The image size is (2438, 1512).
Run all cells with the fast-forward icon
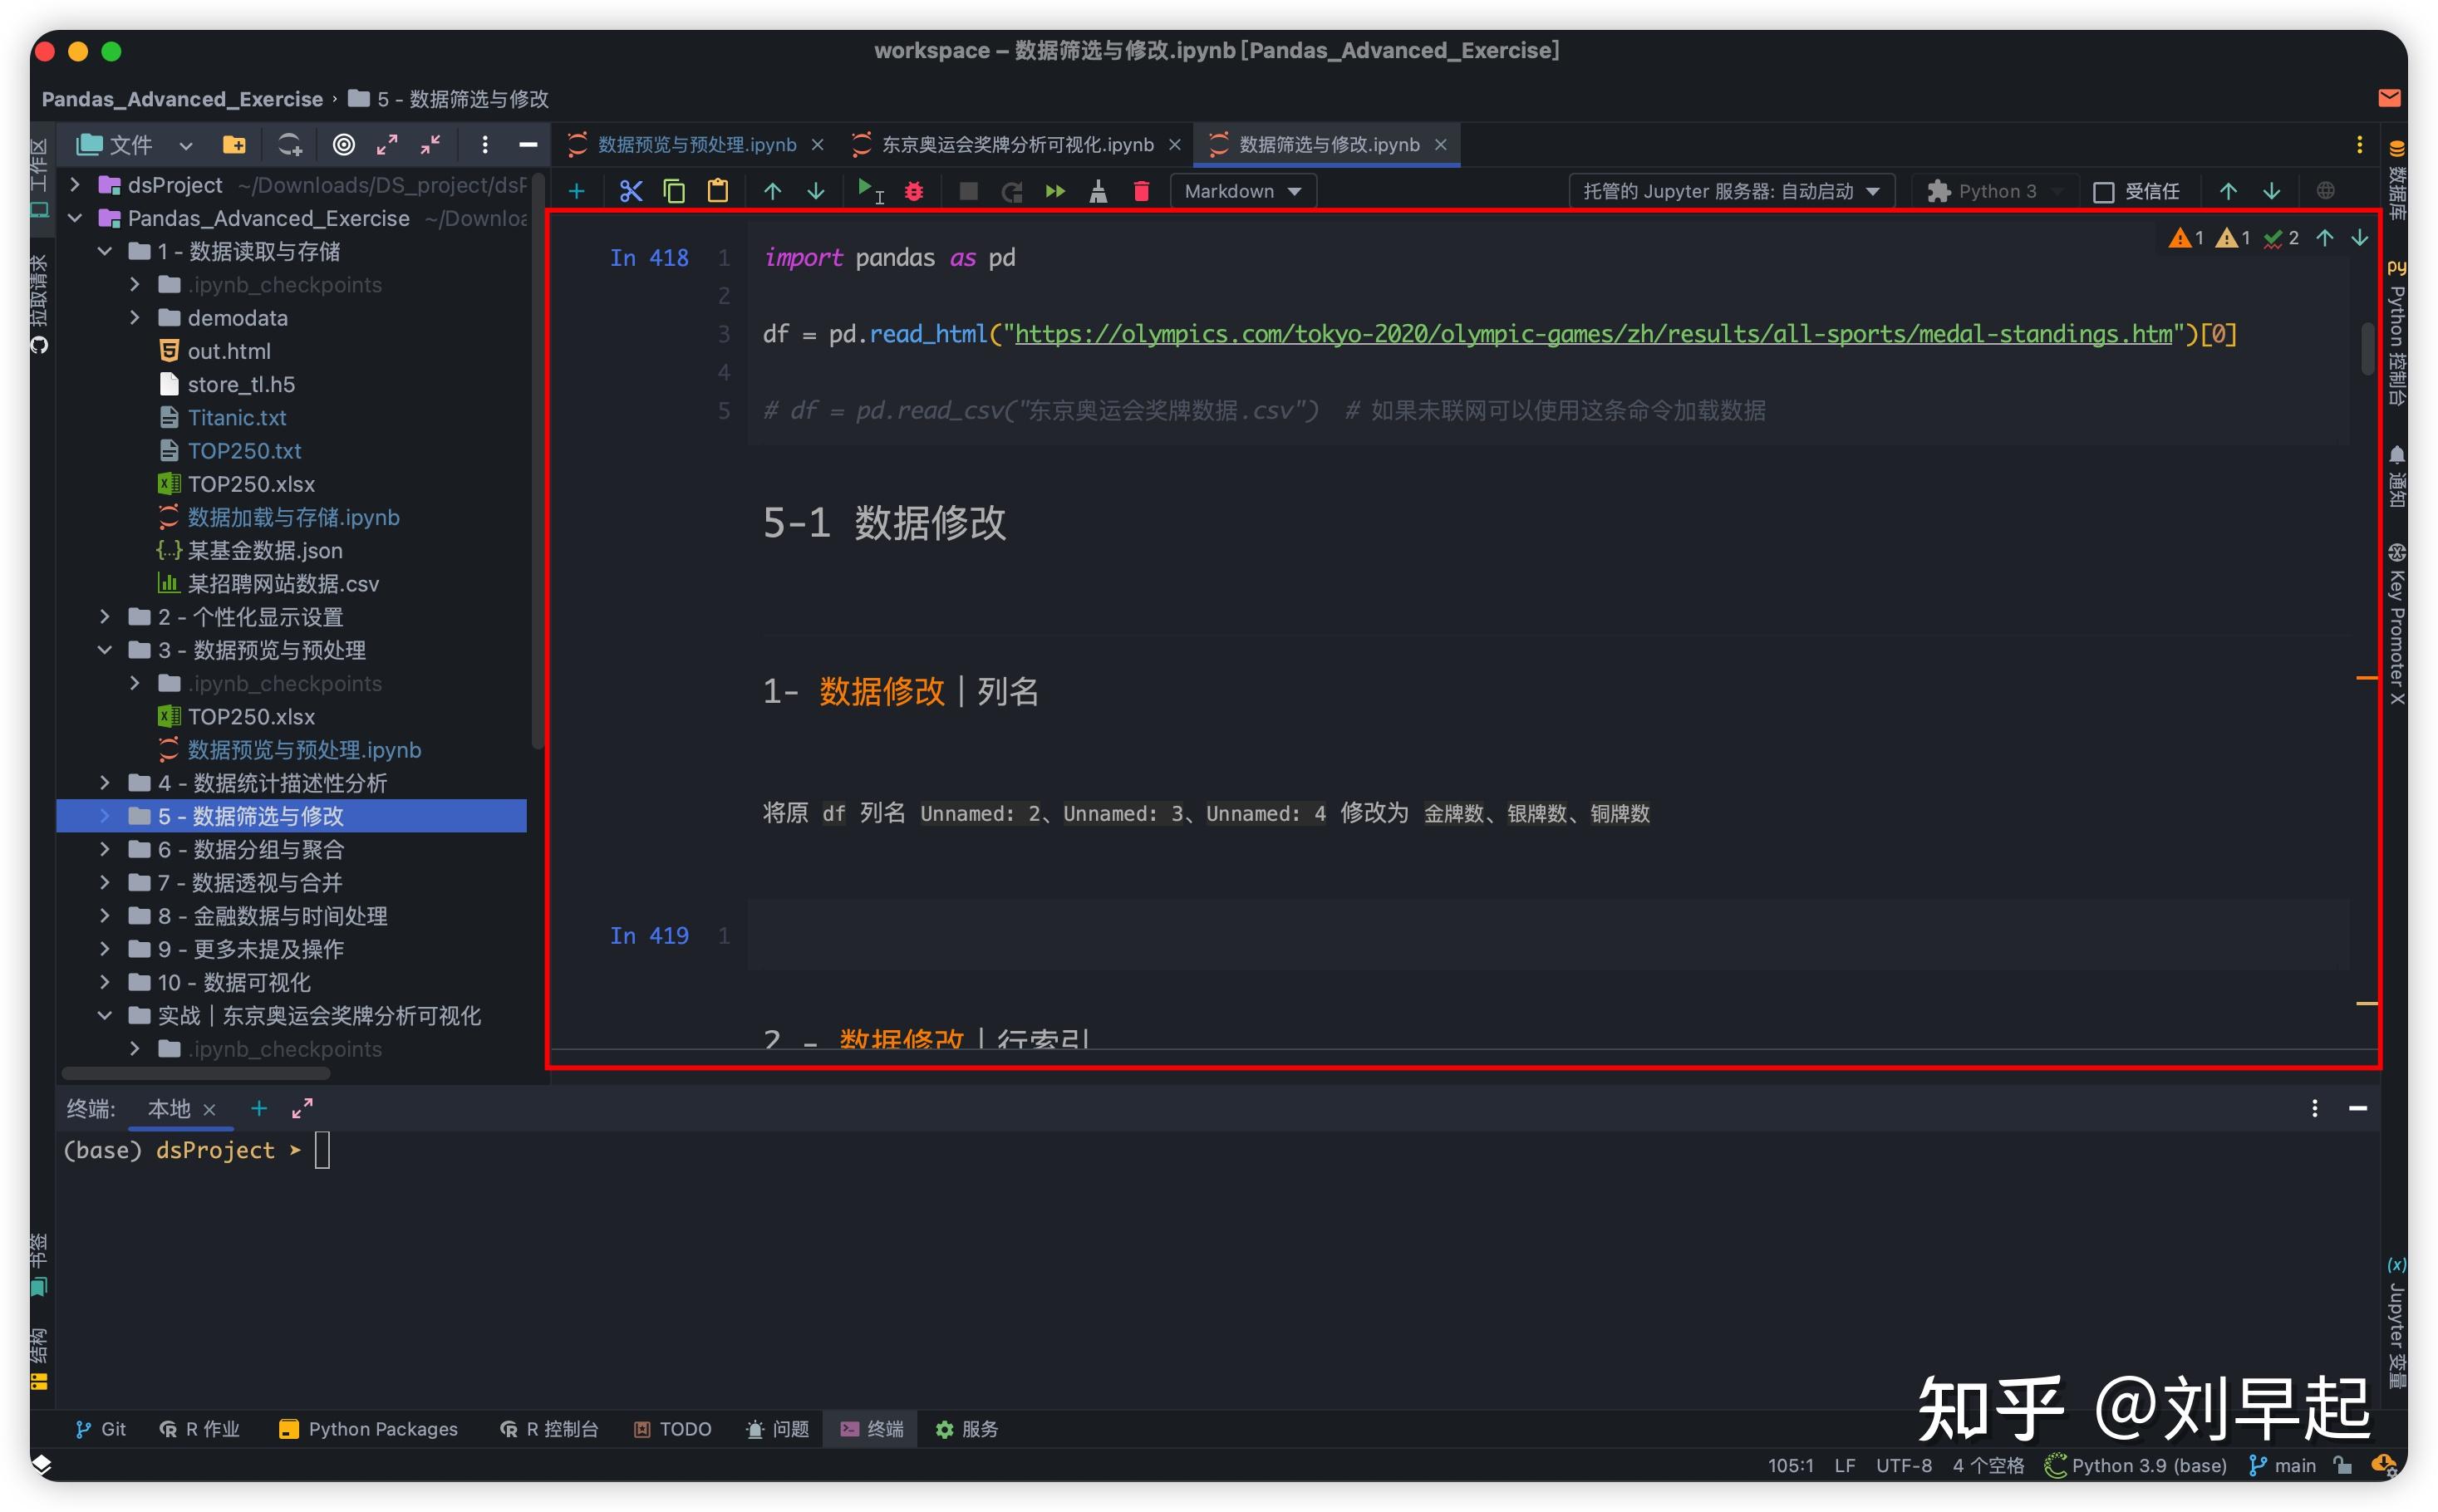point(1055,190)
